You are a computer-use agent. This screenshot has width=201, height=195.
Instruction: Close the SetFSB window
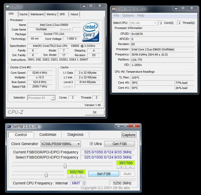(x=134, y=126)
